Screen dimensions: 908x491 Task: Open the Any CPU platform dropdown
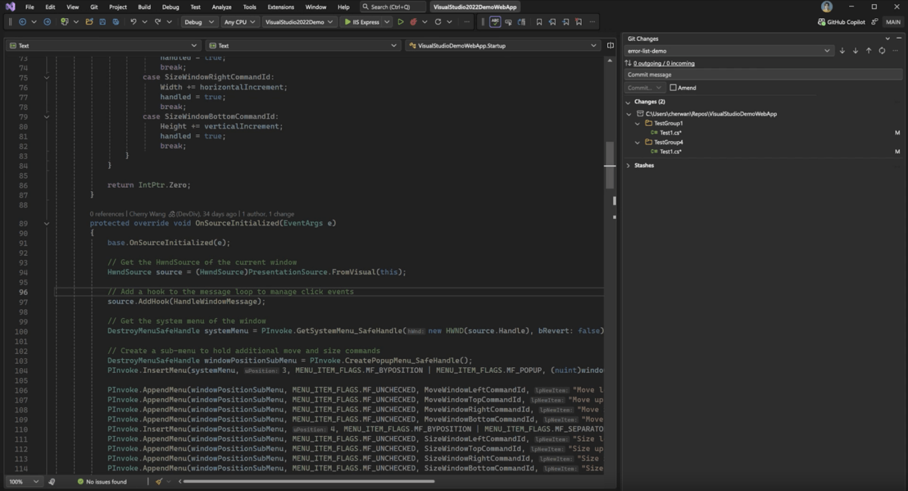coord(239,21)
